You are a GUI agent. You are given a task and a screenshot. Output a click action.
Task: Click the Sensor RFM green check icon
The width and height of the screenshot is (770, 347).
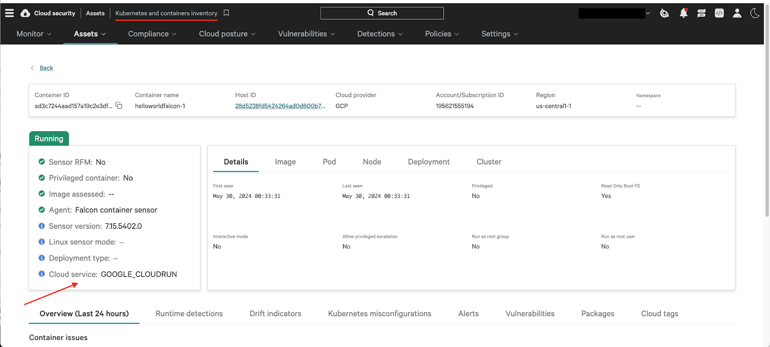coord(41,162)
